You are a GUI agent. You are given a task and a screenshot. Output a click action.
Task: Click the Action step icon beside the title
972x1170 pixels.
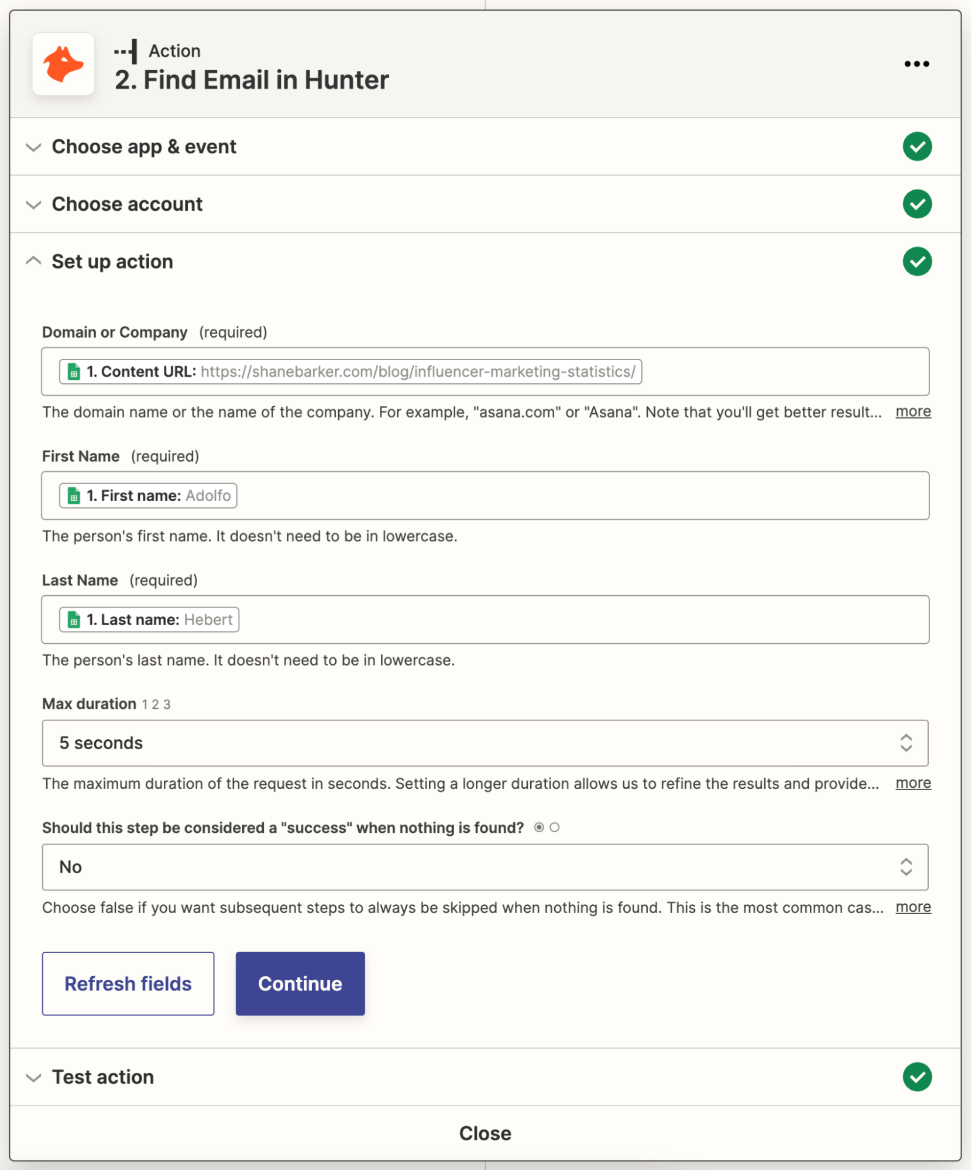126,50
